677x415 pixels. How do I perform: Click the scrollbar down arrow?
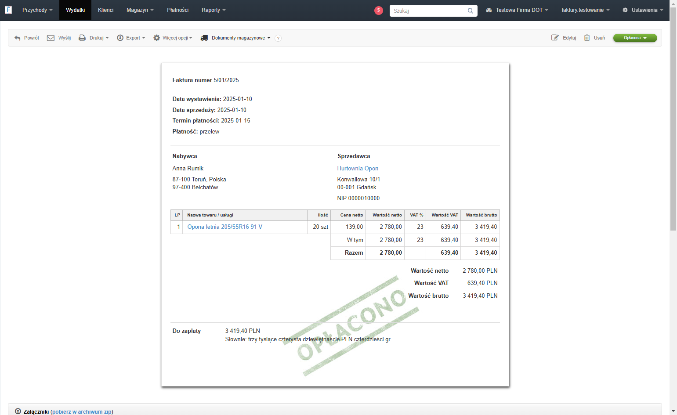(x=673, y=411)
